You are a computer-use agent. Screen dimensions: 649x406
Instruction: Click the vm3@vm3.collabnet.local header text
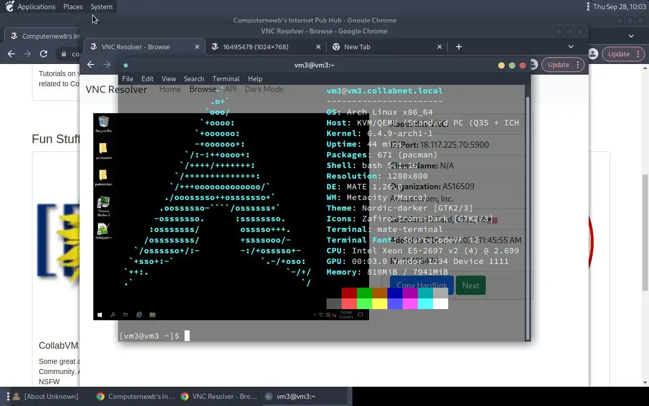pyautogui.click(x=385, y=91)
